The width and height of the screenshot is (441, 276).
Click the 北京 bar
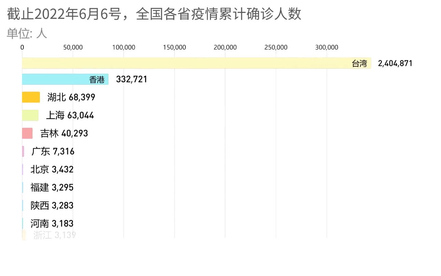[23, 169]
